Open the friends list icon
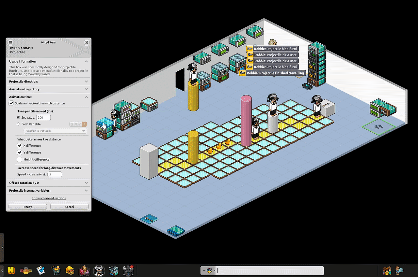 click(x=387, y=270)
